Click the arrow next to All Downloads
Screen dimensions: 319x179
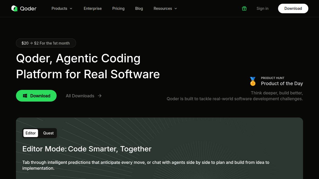[100, 96]
